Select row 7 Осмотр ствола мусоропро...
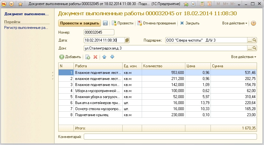The width and height of the screenshot is (264, 145). tap(158, 109)
